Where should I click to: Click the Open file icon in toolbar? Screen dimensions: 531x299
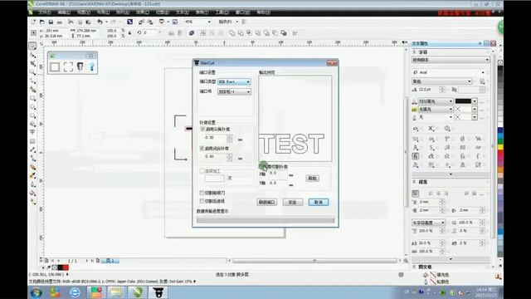(x=42, y=22)
